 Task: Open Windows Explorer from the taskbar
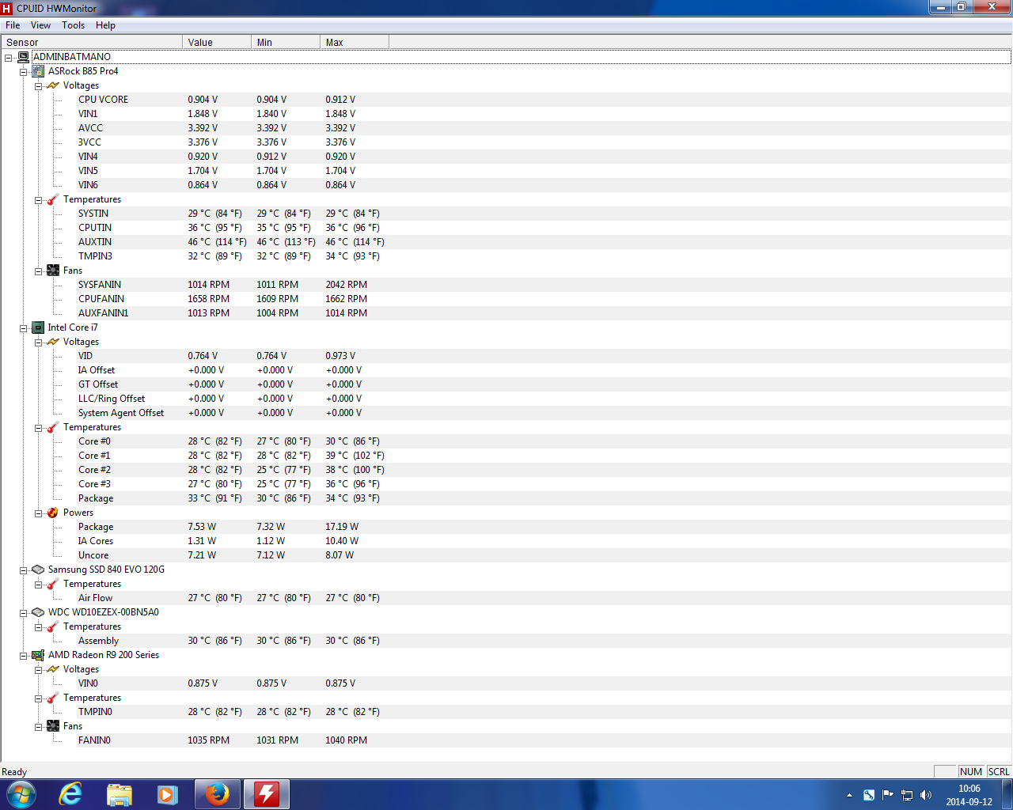(120, 794)
